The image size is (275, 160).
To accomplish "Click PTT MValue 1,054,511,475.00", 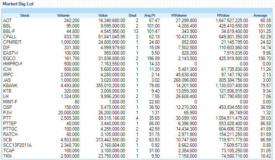I will tap(232, 118).
